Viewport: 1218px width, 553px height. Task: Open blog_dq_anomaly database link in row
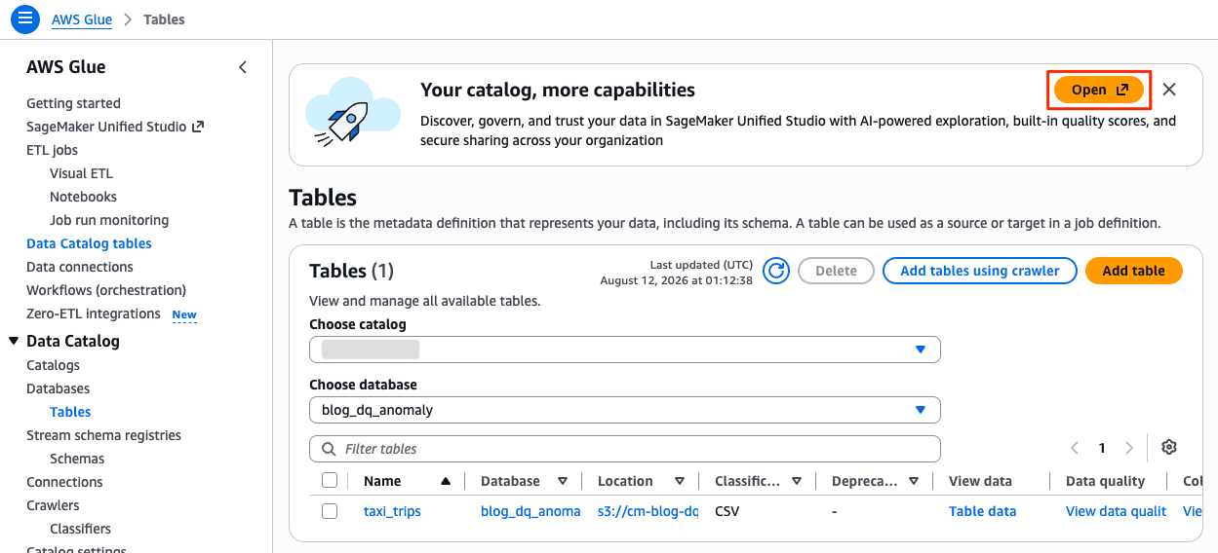(530, 511)
